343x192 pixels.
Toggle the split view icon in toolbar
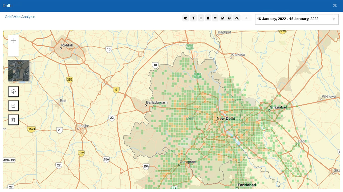click(x=186, y=18)
